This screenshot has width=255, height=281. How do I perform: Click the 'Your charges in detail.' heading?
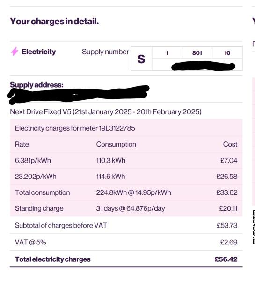point(54,22)
